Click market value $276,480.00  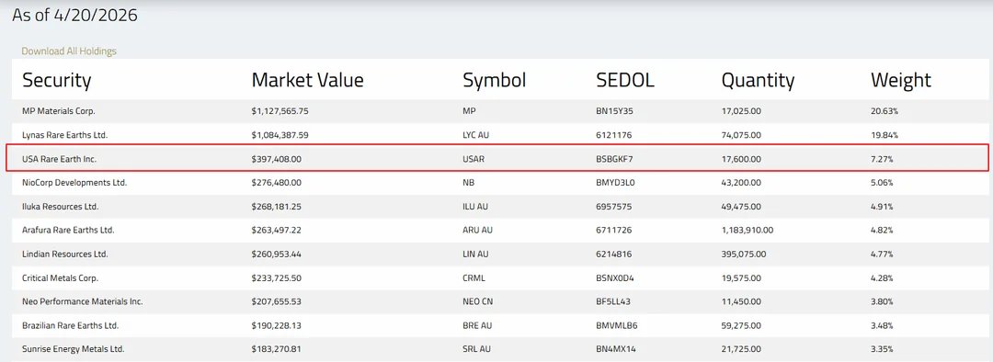[x=276, y=182]
